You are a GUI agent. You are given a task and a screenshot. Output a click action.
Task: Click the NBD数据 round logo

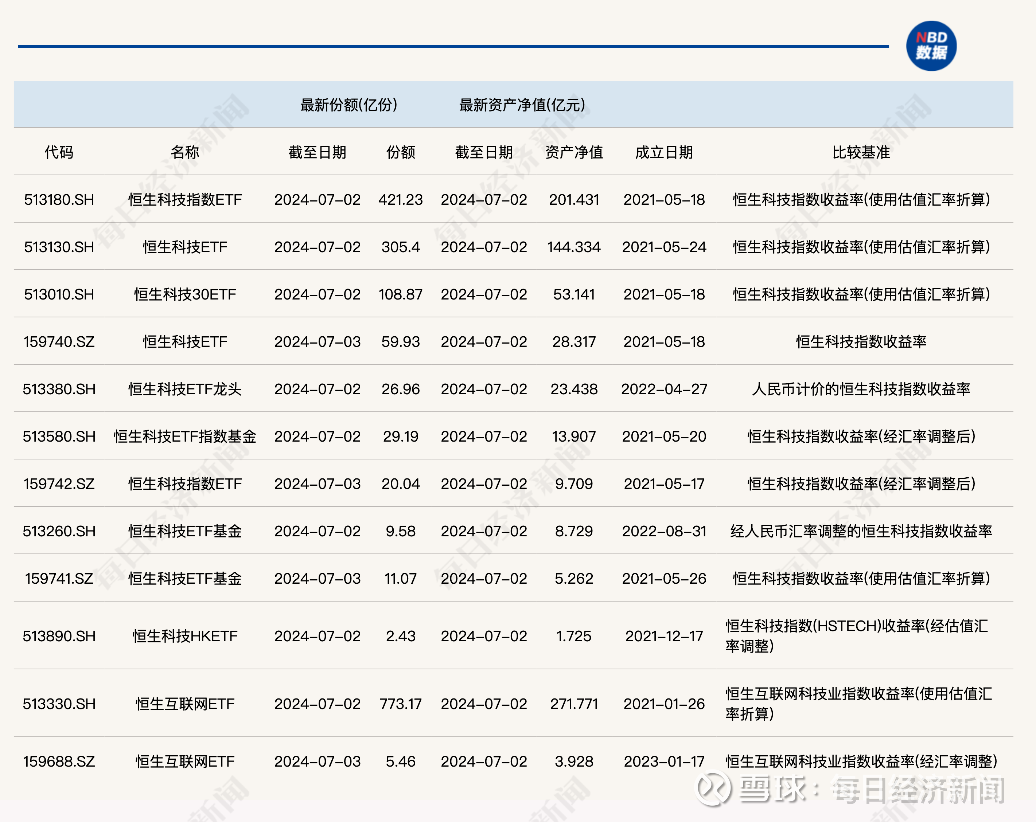(x=931, y=46)
